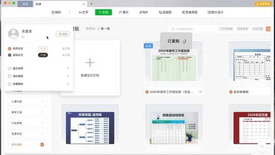Click the 稻壳 icon next to 发货单模板 title
This screenshot has height=155, width=275.
coord(231,92)
